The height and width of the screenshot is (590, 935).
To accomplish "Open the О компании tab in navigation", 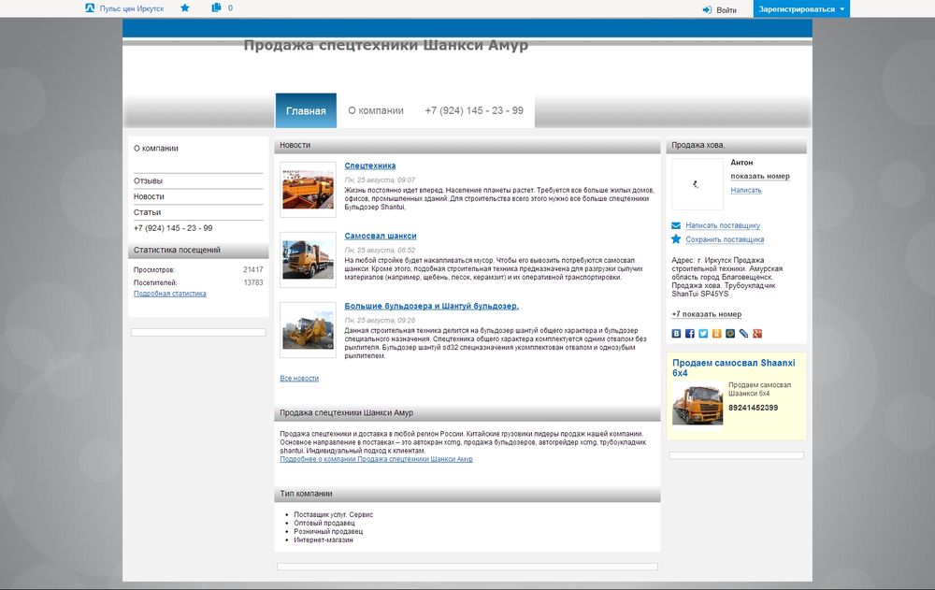I will [376, 110].
